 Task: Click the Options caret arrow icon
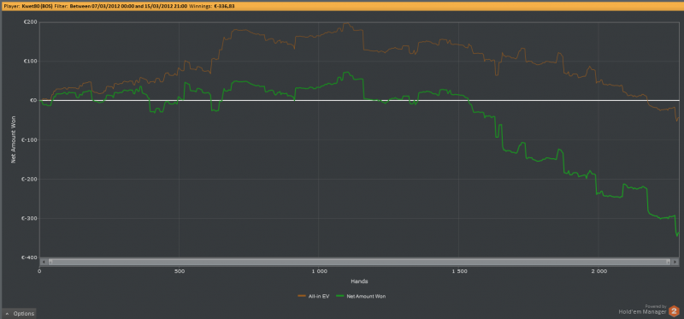(7, 314)
